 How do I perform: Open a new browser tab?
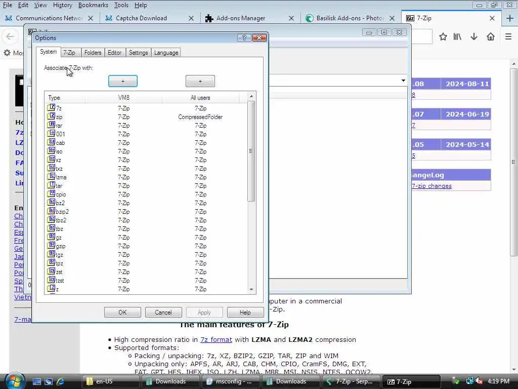pos(510,18)
